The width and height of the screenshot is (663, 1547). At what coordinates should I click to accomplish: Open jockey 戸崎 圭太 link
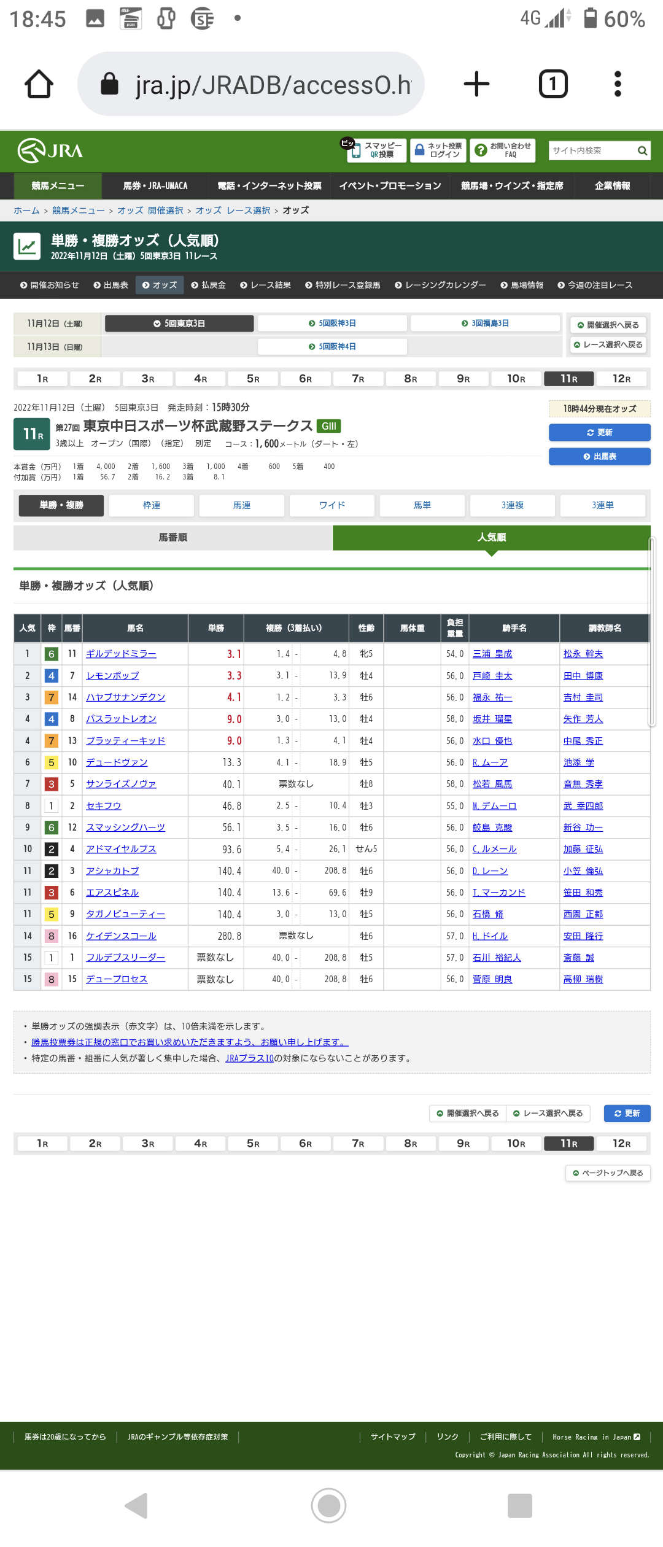click(492, 676)
